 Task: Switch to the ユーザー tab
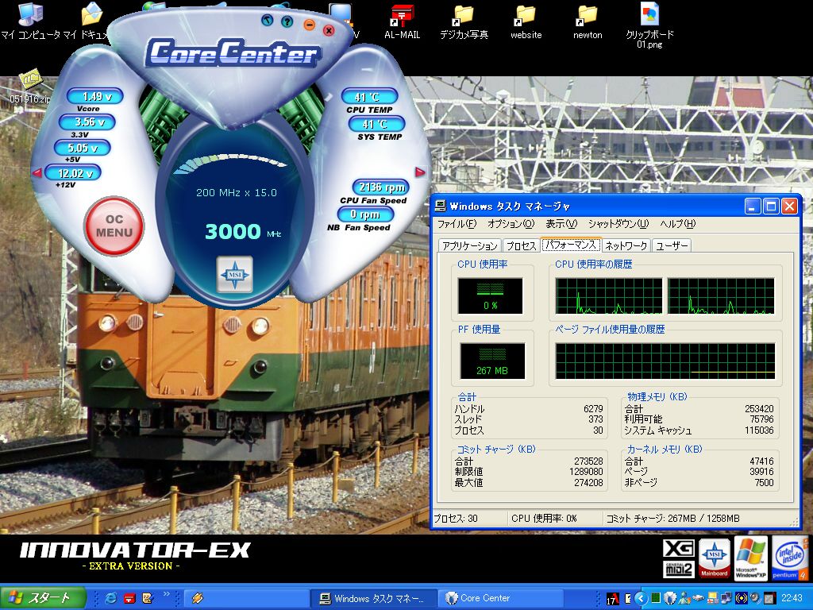(x=672, y=246)
